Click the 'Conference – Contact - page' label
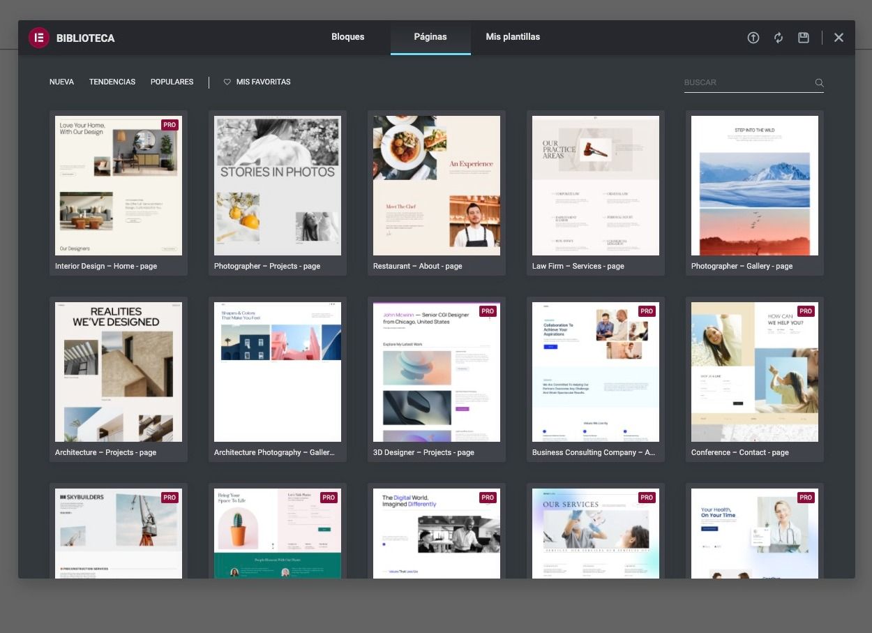Viewport: 872px width, 633px height. tap(740, 452)
